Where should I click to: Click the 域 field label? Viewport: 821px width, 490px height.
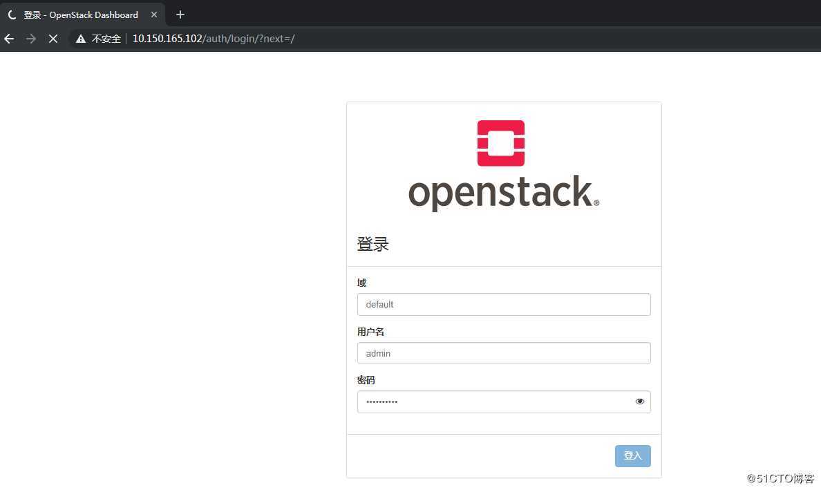click(362, 283)
